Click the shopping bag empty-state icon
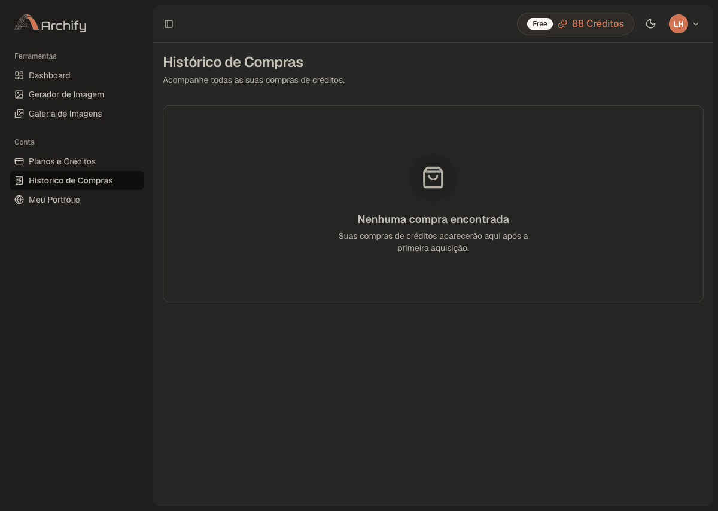Viewport: 718px width, 511px height. click(x=433, y=178)
